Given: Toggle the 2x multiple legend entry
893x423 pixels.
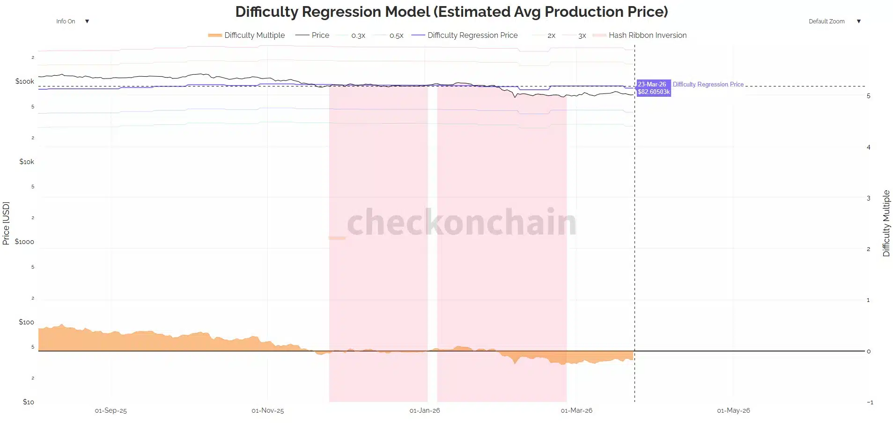Looking at the screenshot, I should (551, 35).
